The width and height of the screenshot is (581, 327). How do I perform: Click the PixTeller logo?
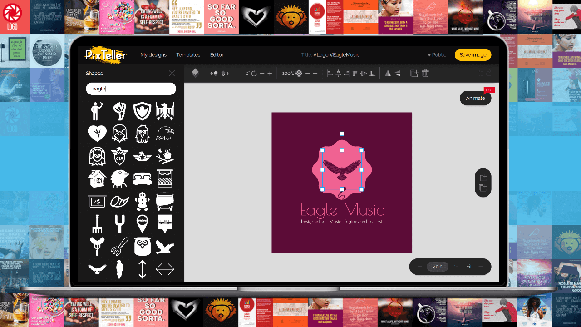(x=106, y=54)
